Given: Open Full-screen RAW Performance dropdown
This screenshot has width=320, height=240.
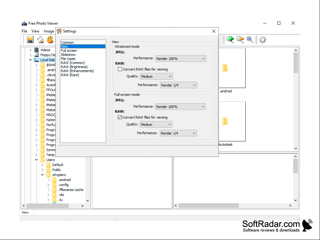Looking at the screenshot, I should point(178,133).
